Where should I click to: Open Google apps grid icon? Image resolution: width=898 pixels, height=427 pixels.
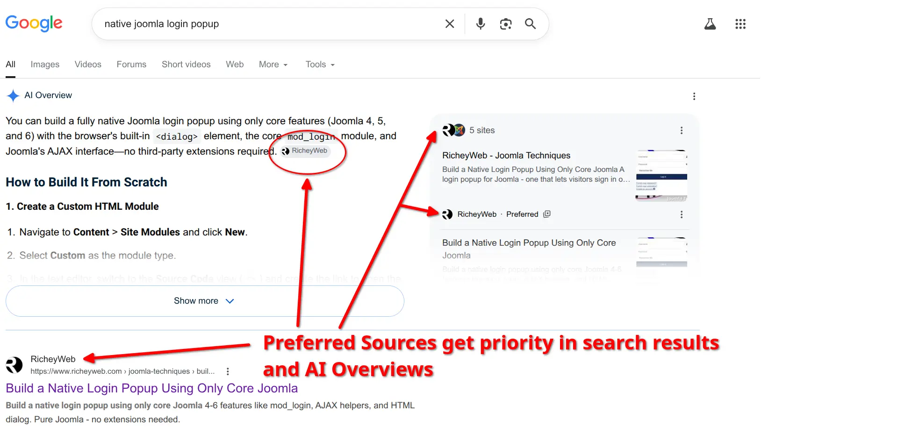(740, 24)
